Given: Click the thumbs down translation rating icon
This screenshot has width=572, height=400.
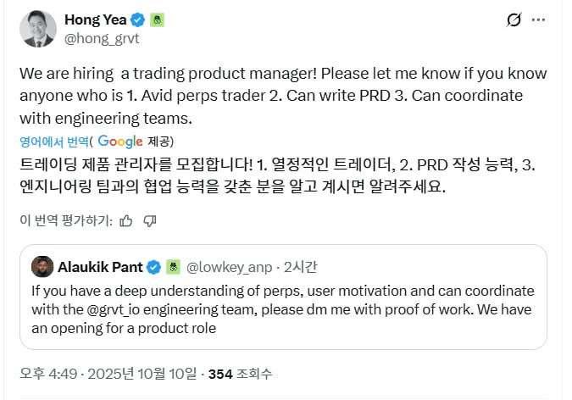Looking at the screenshot, I should (x=149, y=220).
